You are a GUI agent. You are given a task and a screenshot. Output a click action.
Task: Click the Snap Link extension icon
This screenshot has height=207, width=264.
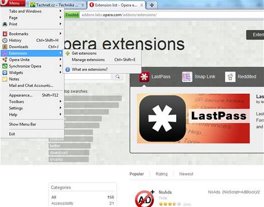pos(187,77)
